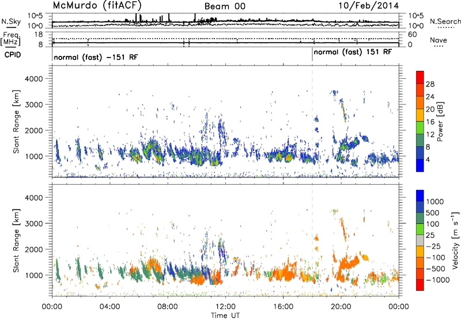The height and width of the screenshot is (319, 461).
Task: Click the '60' Nave axis value
Action: (412, 35)
